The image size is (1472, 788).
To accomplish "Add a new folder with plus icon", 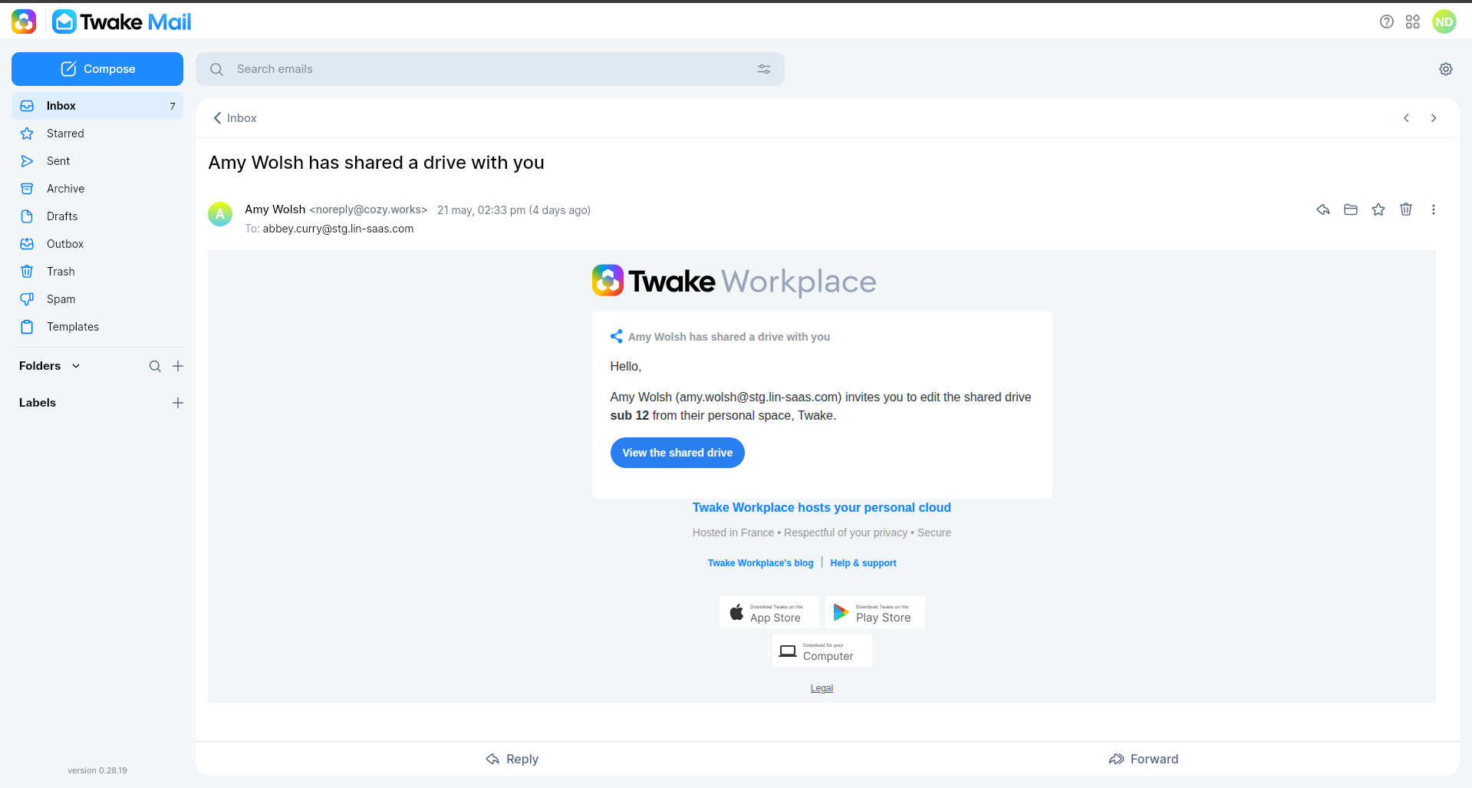I will pos(178,366).
